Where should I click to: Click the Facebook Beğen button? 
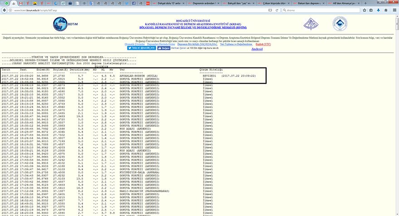pyautogui.click(x=164, y=48)
